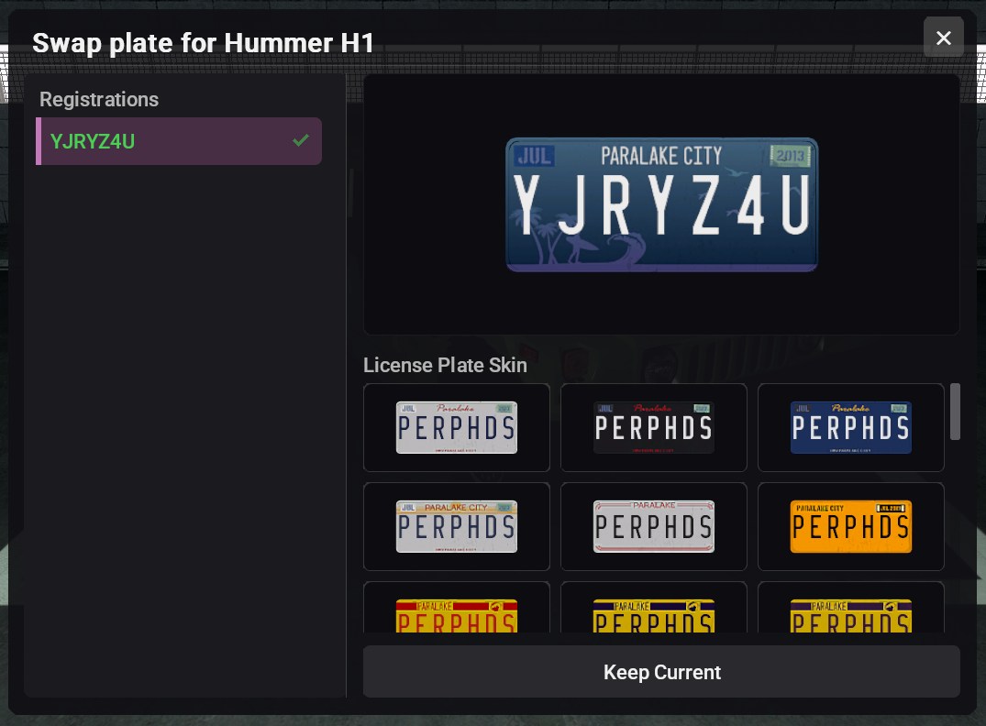Click the License Plate Skin heading
The height and width of the screenshot is (726, 986).
coord(445,365)
